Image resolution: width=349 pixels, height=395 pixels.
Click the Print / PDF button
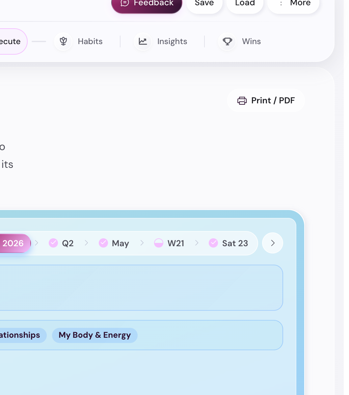click(x=266, y=100)
